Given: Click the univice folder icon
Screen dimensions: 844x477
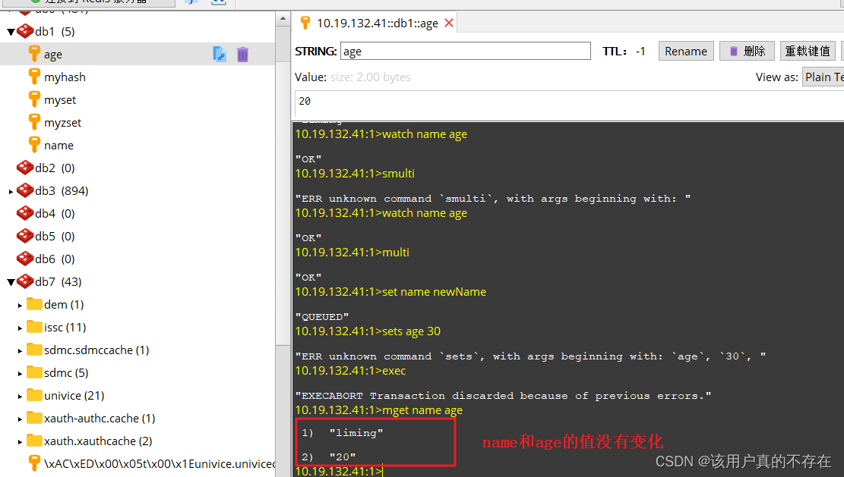Looking at the screenshot, I should tap(34, 395).
